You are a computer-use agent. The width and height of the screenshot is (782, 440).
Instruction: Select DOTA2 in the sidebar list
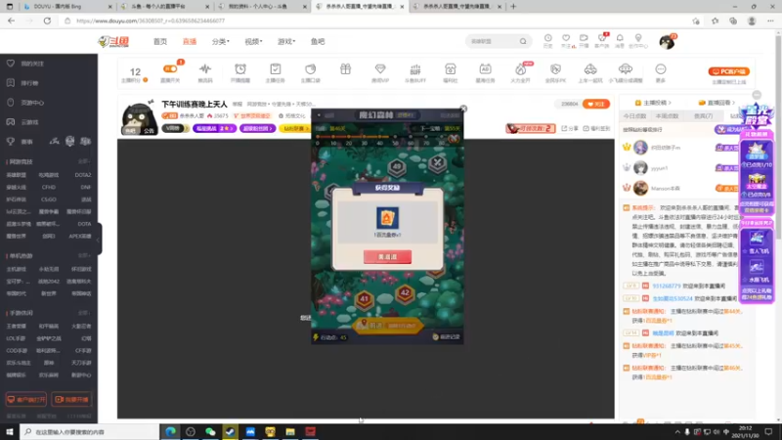(x=83, y=175)
